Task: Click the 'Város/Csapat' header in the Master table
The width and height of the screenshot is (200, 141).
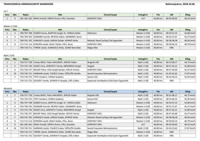Action: click(110, 30)
